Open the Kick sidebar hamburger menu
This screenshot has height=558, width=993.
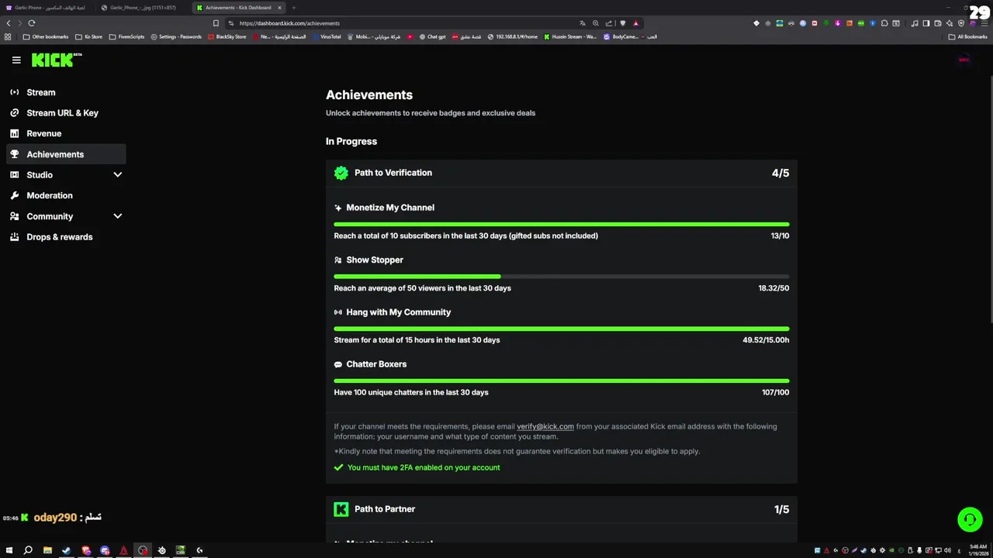pos(16,60)
